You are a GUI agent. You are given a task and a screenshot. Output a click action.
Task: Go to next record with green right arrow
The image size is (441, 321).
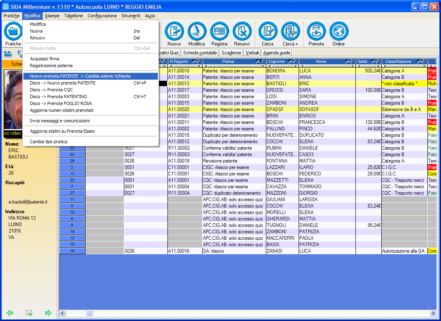pyautogui.click(x=48, y=313)
